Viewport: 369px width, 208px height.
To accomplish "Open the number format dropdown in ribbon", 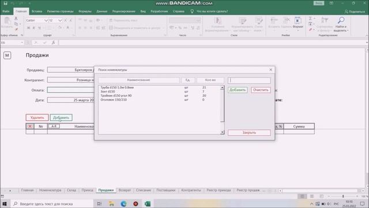I will click(198, 21).
